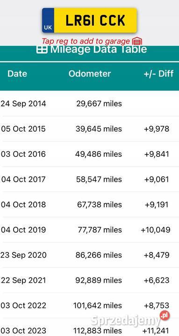Select 'Tap reg to add to garage' link
Viewport: 179px width, 336px height.
(x=86, y=41)
